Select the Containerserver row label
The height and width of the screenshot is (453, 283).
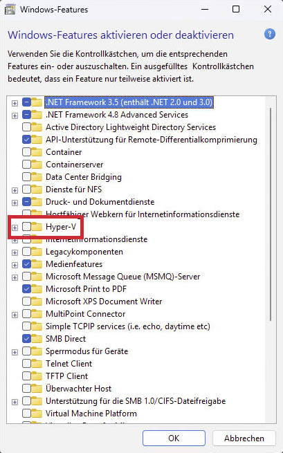pos(74,165)
